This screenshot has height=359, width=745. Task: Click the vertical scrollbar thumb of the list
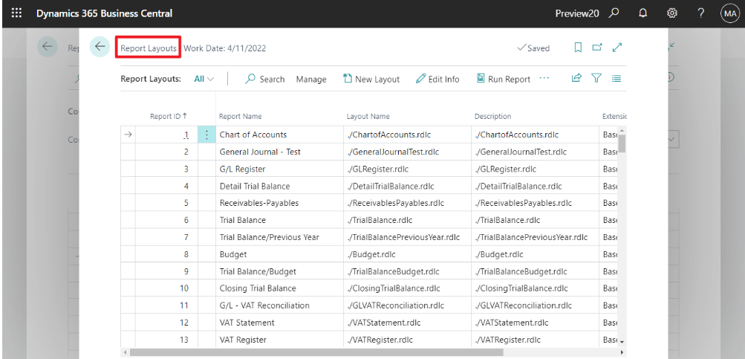pos(622,143)
